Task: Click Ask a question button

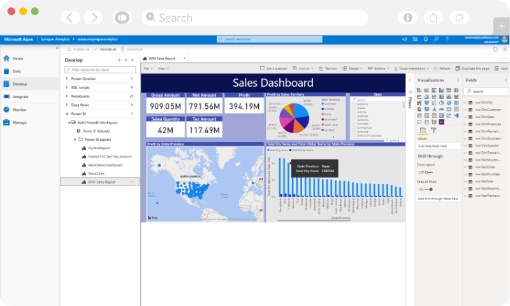Action: point(273,69)
